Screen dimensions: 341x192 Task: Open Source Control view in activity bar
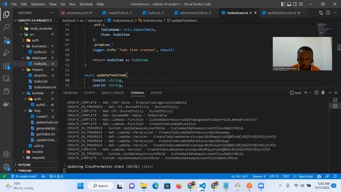pos(6,40)
